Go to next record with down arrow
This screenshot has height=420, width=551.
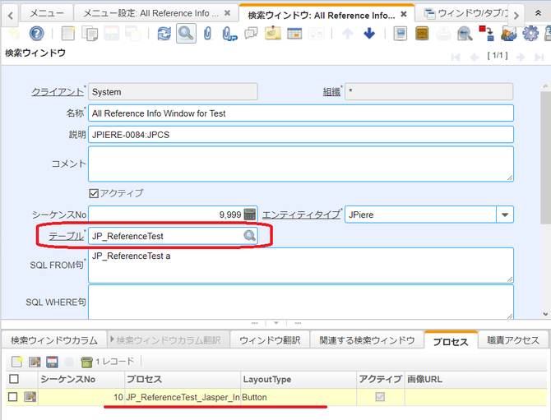coord(369,34)
